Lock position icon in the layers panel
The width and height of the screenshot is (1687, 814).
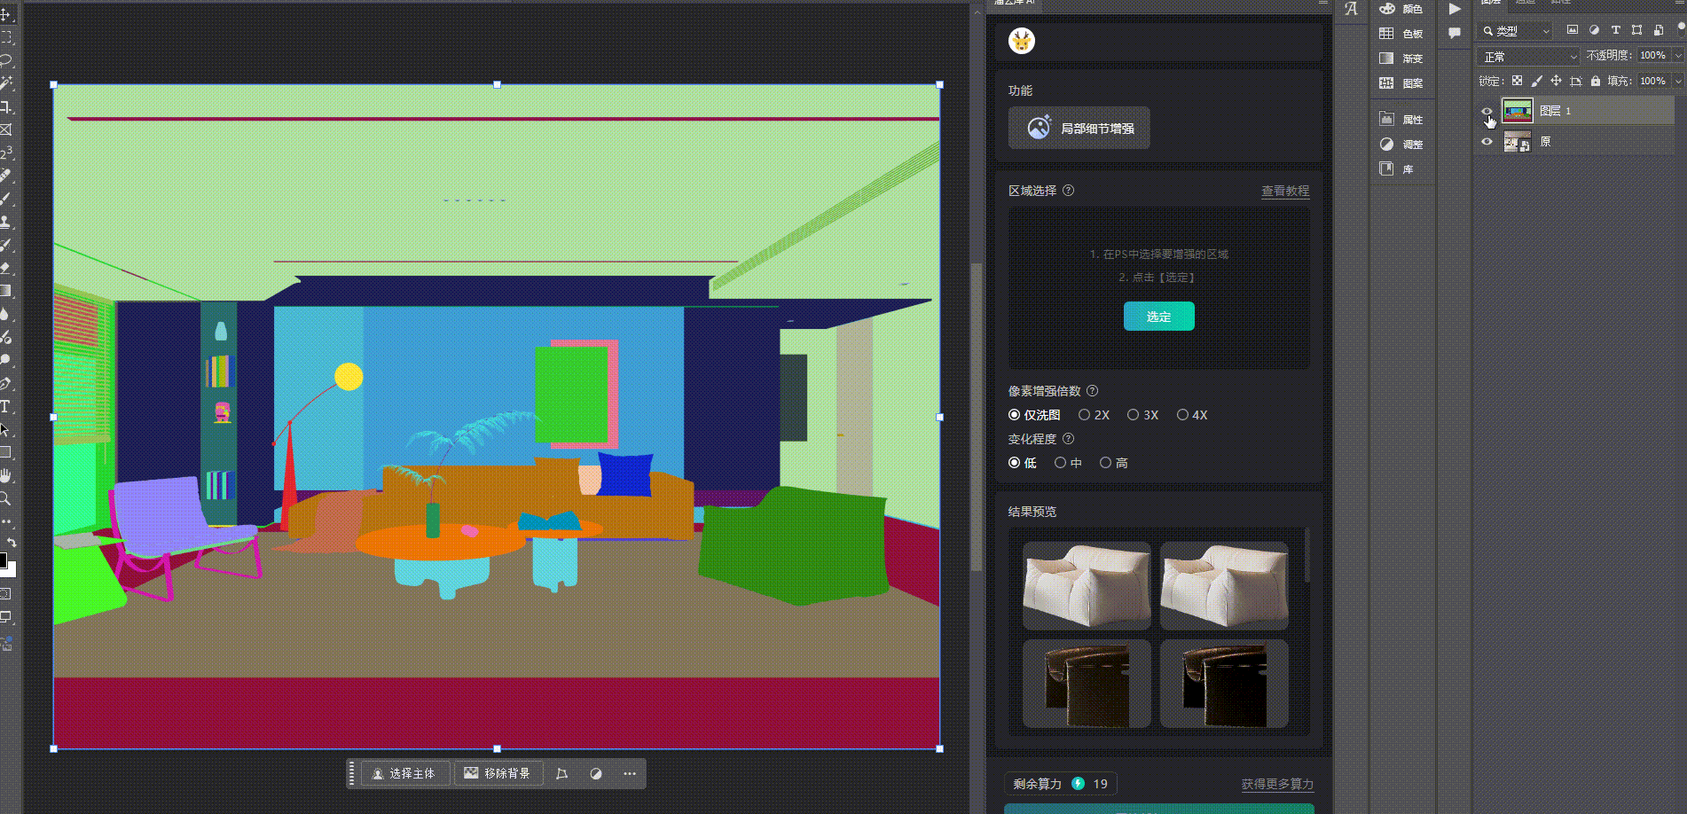click(1556, 81)
